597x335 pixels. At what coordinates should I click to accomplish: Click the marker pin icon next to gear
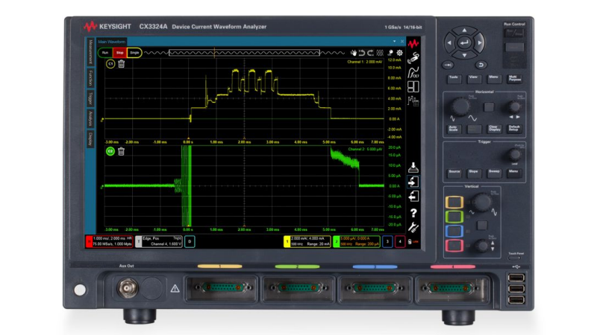[390, 53]
